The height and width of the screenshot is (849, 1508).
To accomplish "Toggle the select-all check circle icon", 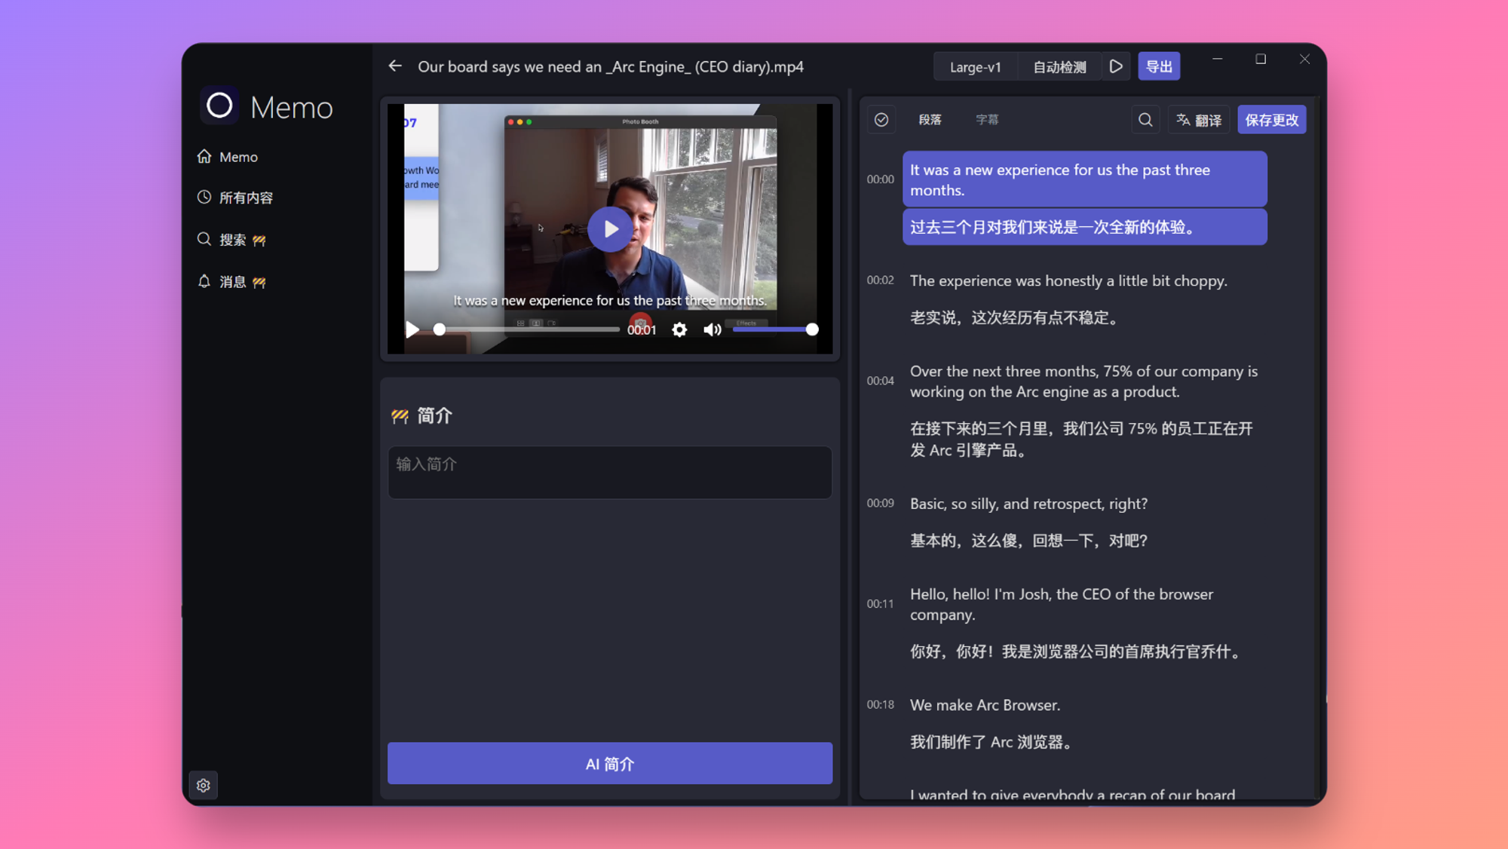I will pos(881,120).
